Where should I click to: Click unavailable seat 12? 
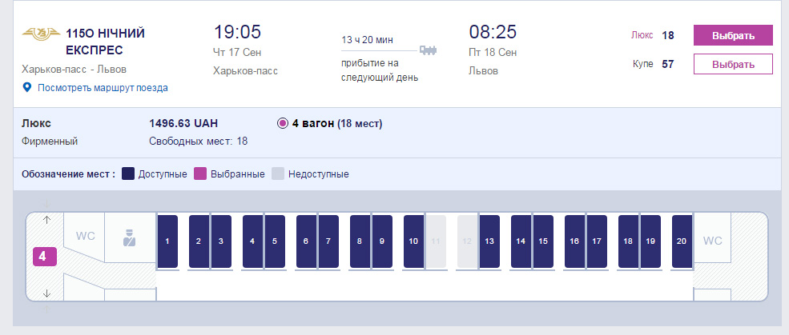[467, 241]
